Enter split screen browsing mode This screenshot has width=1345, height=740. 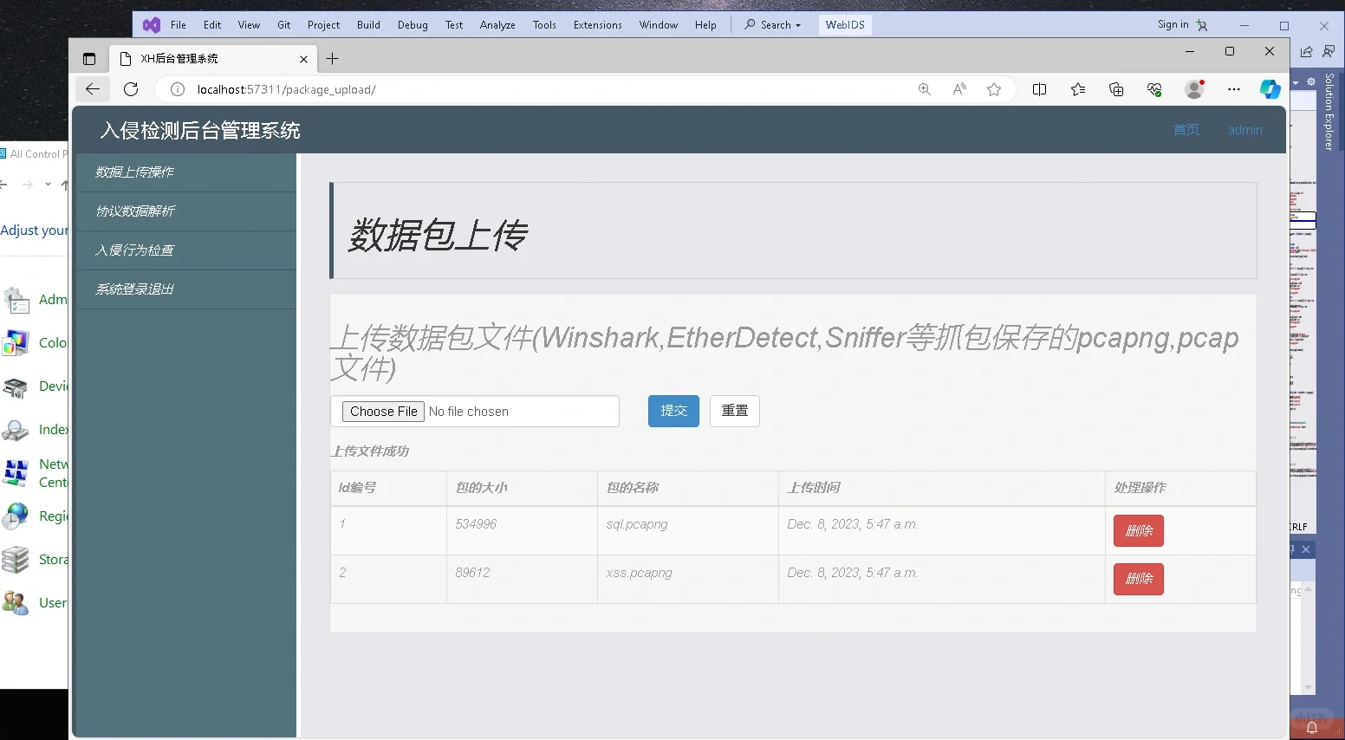(x=1040, y=89)
